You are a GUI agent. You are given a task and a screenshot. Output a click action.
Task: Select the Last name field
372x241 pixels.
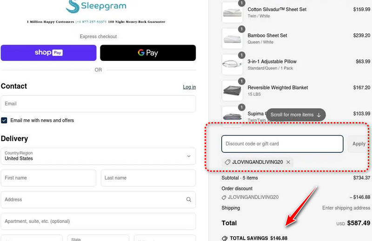pyautogui.click(x=148, y=178)
